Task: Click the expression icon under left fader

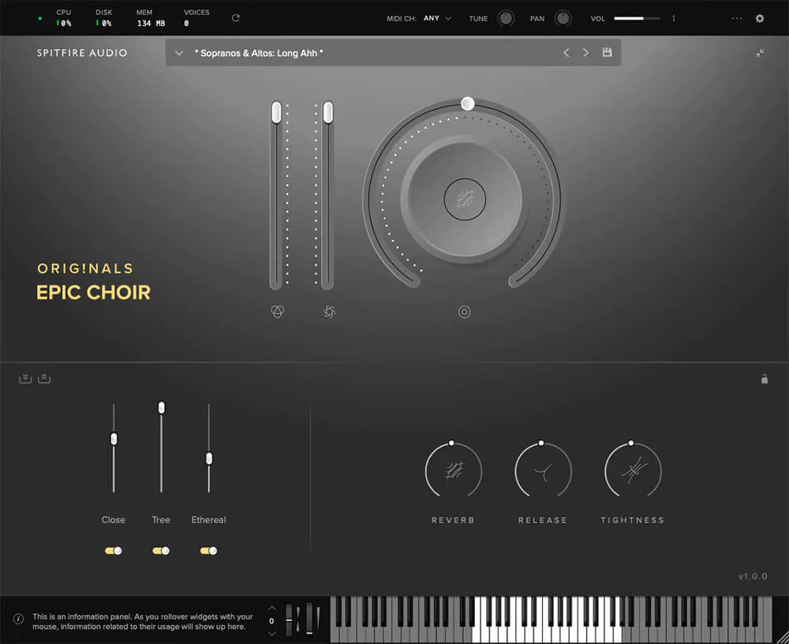Action: [278, 312]
